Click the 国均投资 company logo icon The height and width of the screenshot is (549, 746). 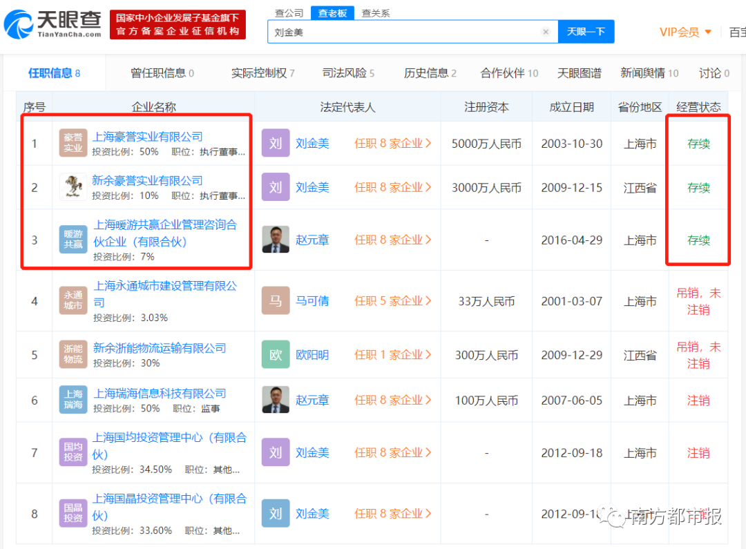(73, 452)
